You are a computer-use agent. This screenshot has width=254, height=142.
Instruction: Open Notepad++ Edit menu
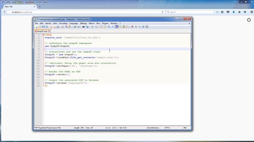[x=41, y=23]
